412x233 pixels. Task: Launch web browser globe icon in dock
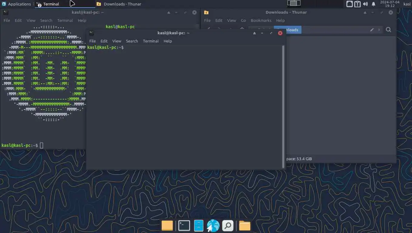click(x=213, y=226)
